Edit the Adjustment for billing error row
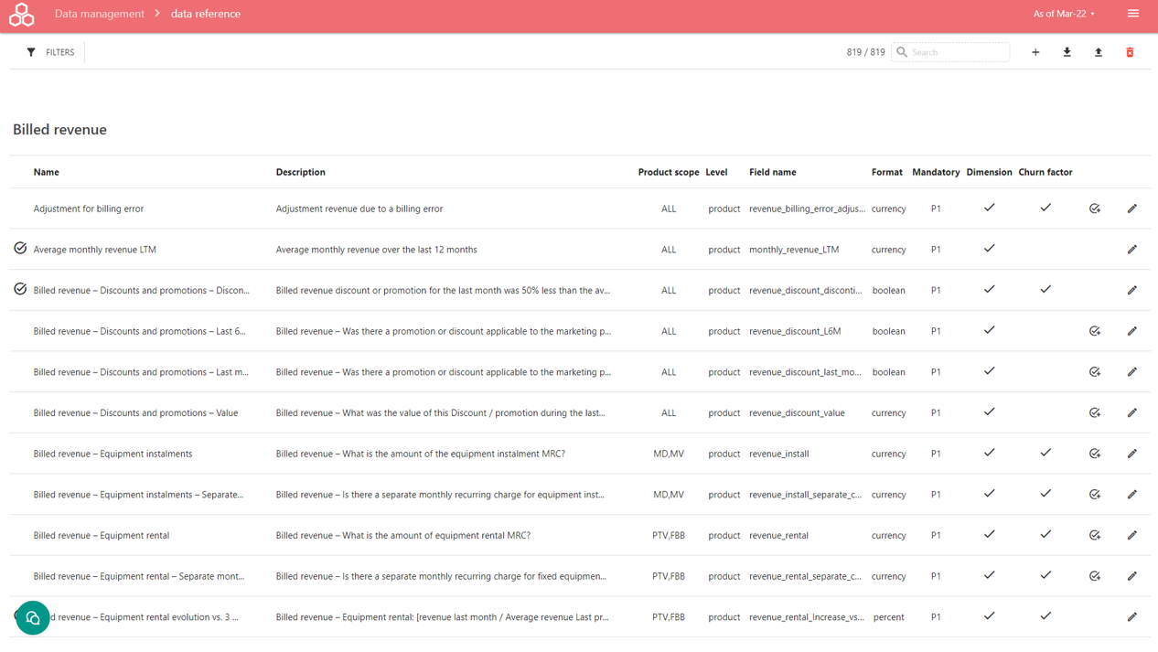 click(x=1131, y=208)
